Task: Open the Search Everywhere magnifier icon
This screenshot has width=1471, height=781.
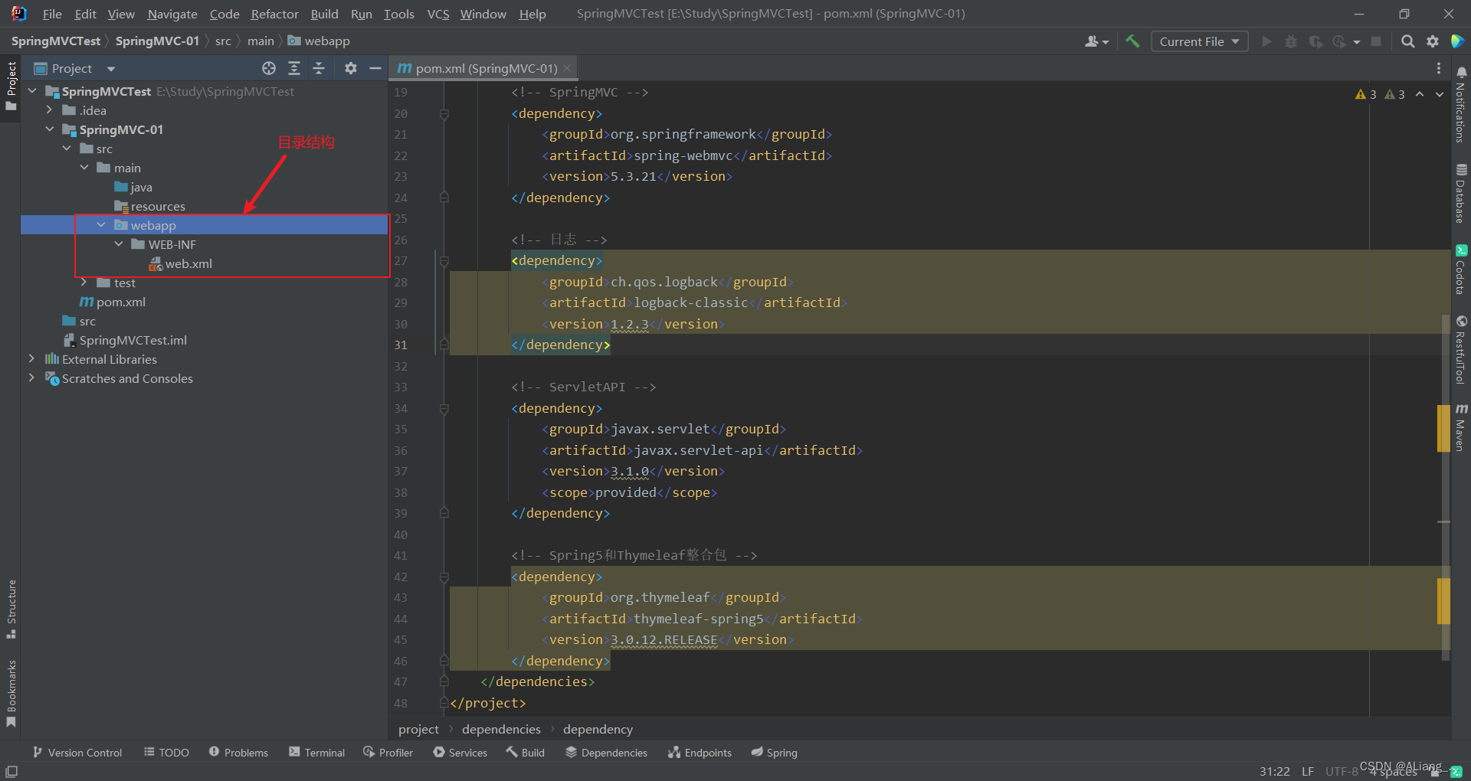Action: (x=1407, y=41)
